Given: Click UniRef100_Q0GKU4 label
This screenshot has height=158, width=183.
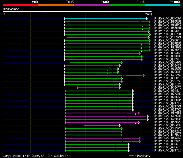Looking at the screenshot, I should 168,72.
